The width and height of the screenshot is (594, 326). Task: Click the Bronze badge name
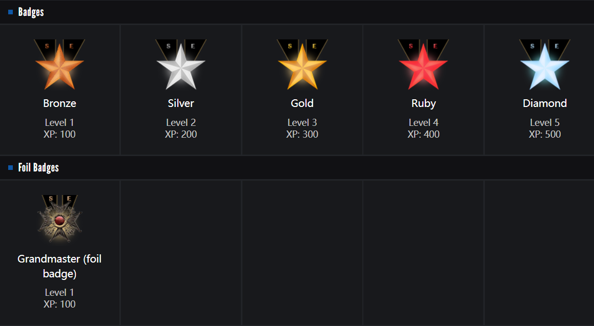tap(59, 103)
